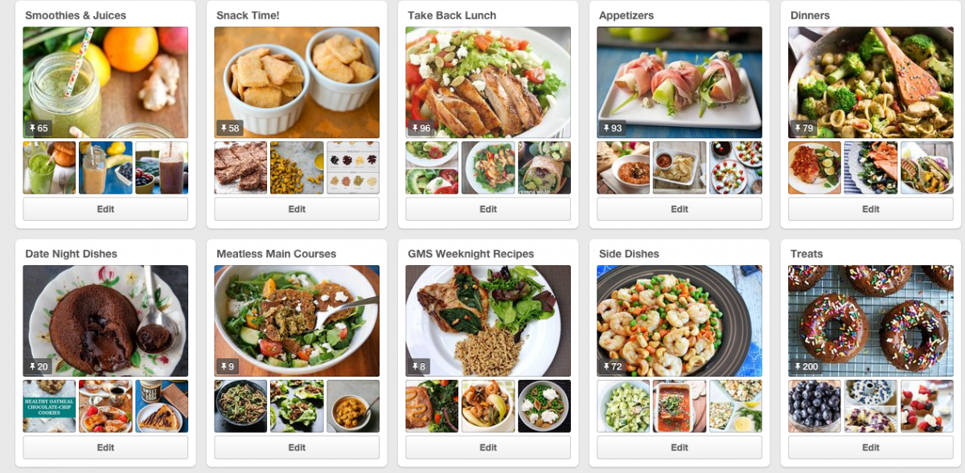This screenshot has width=965, height=473.
Task: Open the oatmeal chocolate-chip cookies thumbnail
Action: (x=49, y=406)
